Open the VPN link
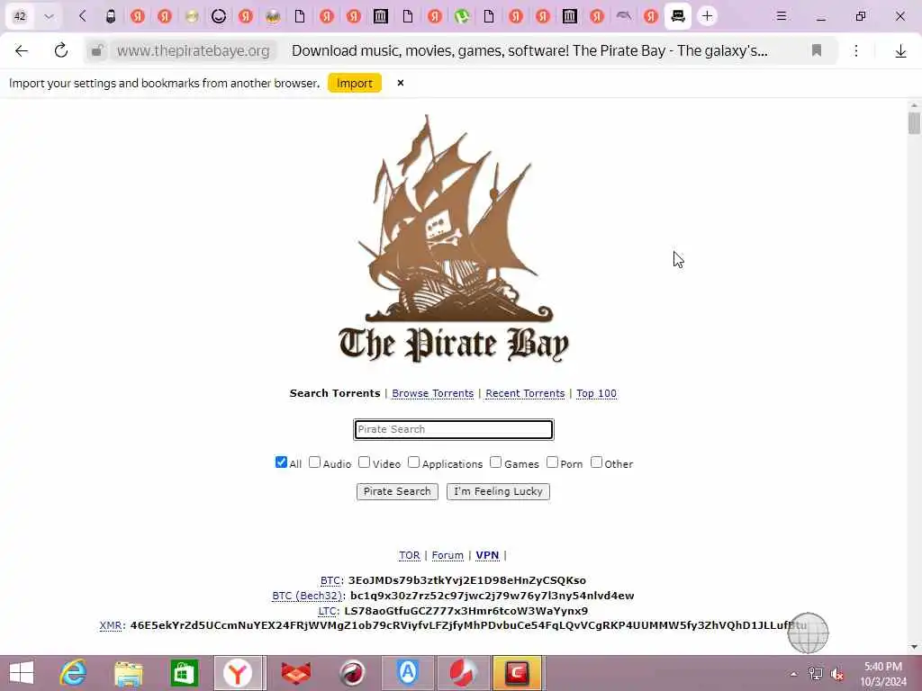 (487, 555)
